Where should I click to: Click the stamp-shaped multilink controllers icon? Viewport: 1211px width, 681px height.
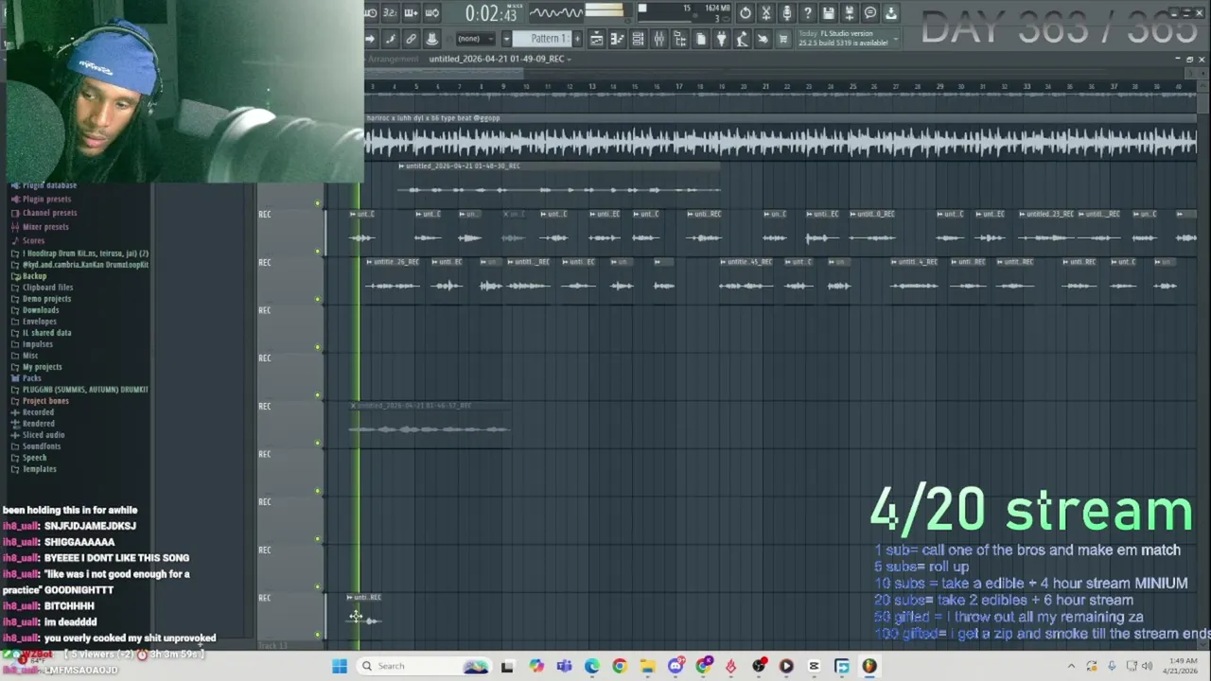tap(431, 39)
